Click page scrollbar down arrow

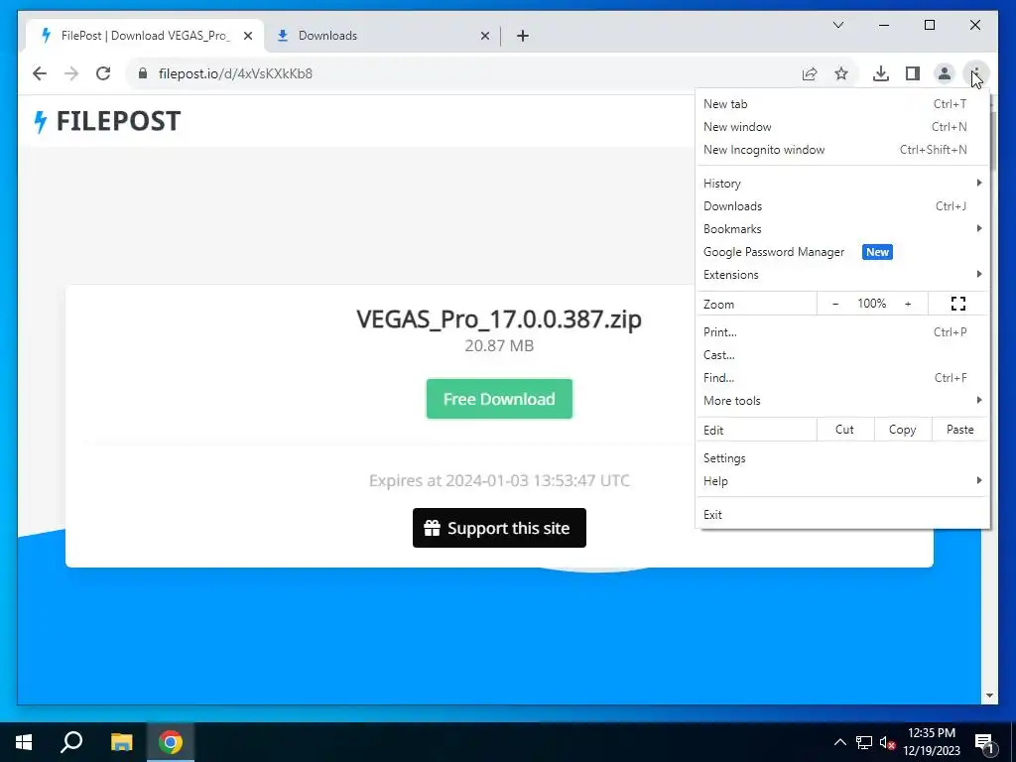(989, 696)
